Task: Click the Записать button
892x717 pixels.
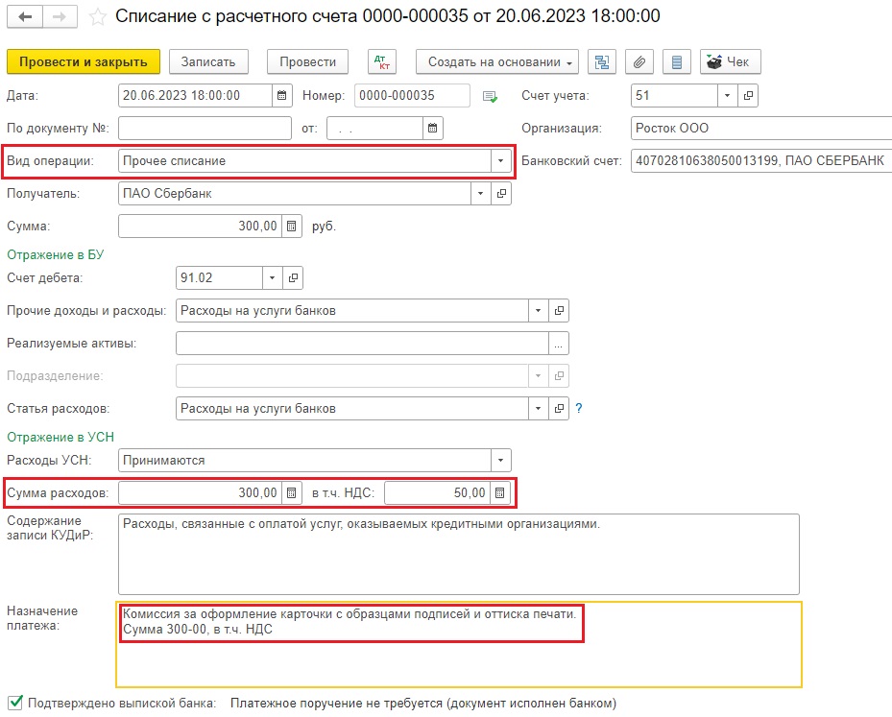Action: click(208, 62)
